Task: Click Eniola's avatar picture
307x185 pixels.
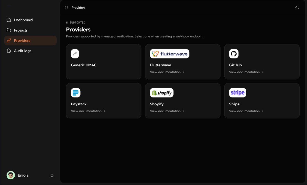Action: (x=11, y=175)
